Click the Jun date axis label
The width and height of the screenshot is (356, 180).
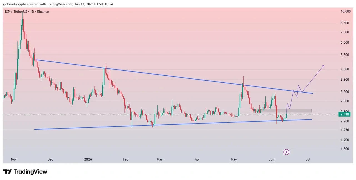[272, 159]
